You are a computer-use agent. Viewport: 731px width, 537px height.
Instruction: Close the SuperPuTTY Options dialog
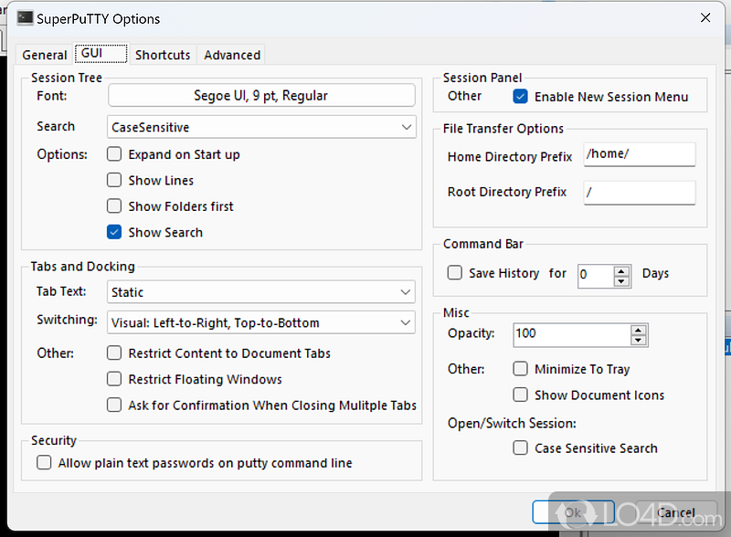click(x=705, y=17)
